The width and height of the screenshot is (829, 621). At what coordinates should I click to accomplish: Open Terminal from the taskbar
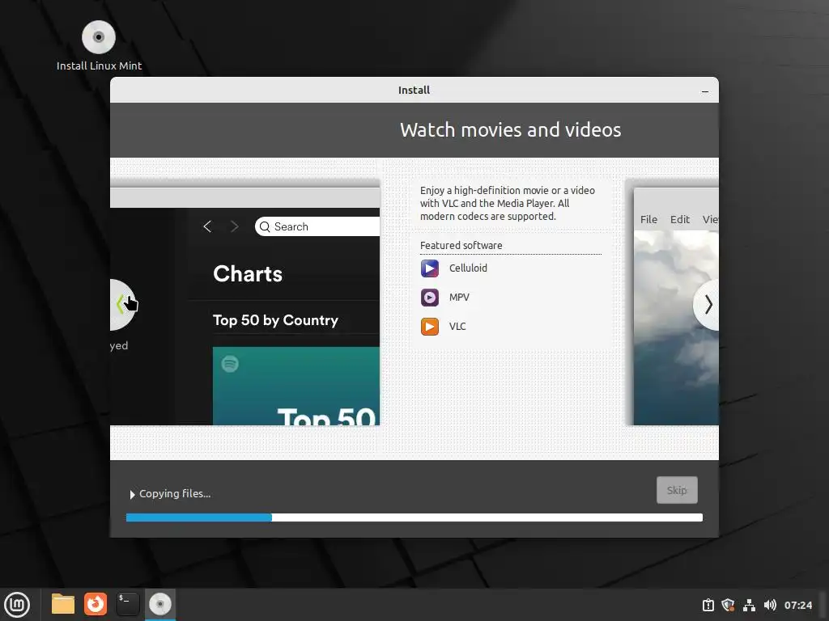[x=127, y=604]
